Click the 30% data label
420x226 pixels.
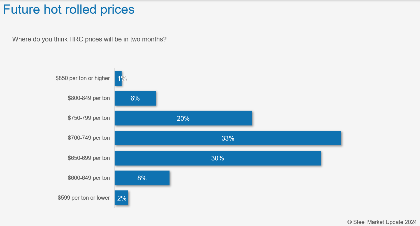(217, 158)
